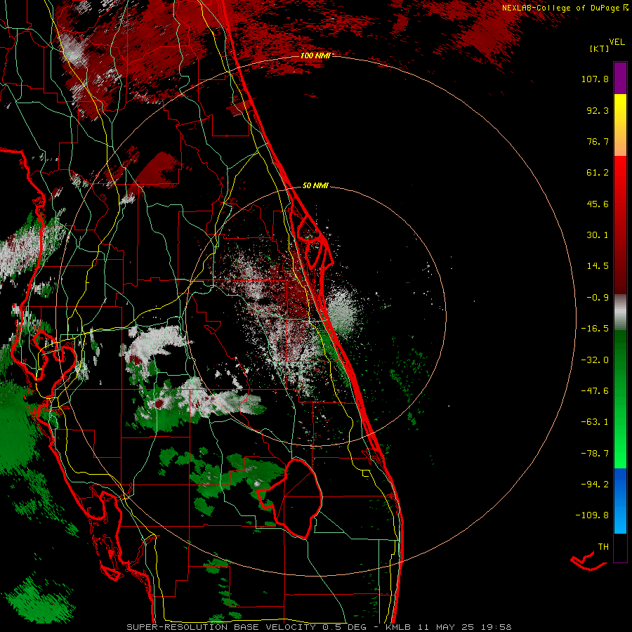Screen dimensions: 632x632
Task: Pick the 92.3 velocity scale value
Action: [x=598, y=110]
